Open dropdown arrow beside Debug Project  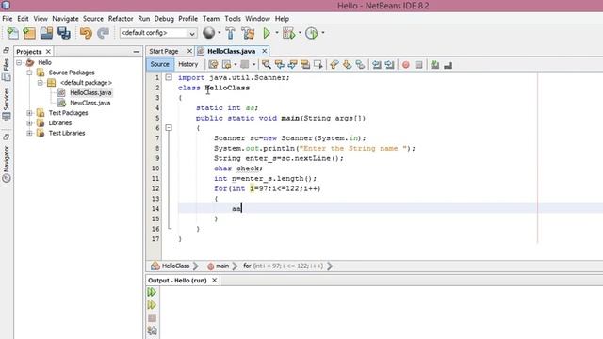300,33
